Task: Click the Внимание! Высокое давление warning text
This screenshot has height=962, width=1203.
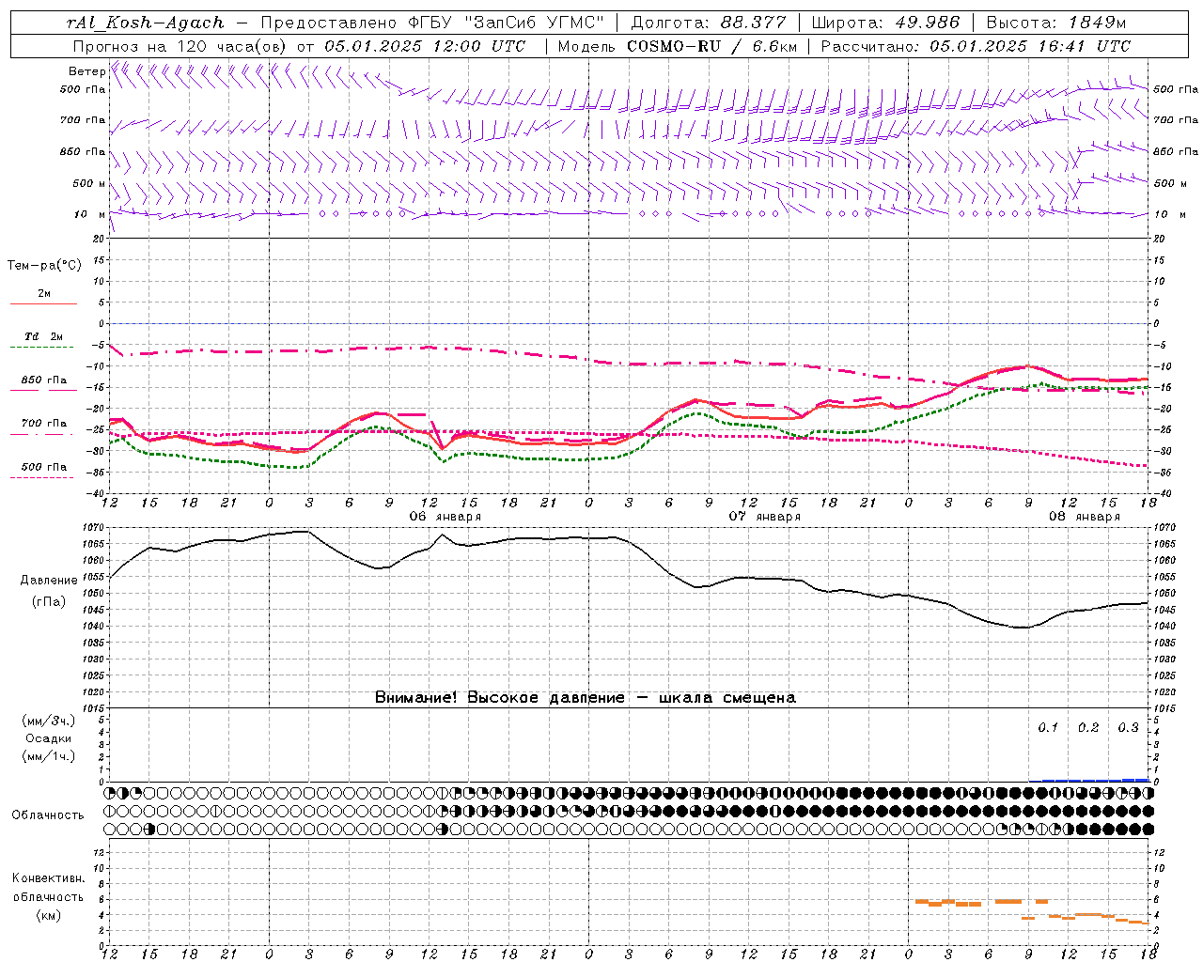Action: pos(586,698)
